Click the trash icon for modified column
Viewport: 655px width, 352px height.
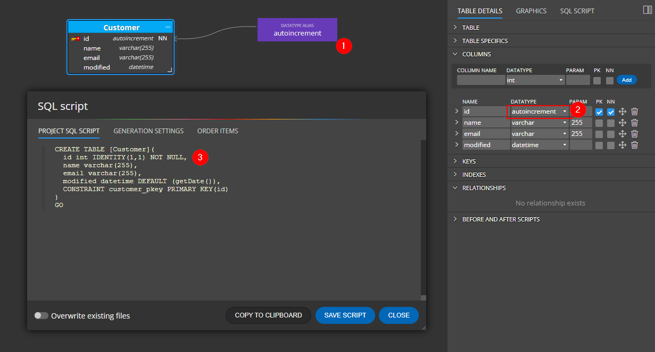pos(634,145)
